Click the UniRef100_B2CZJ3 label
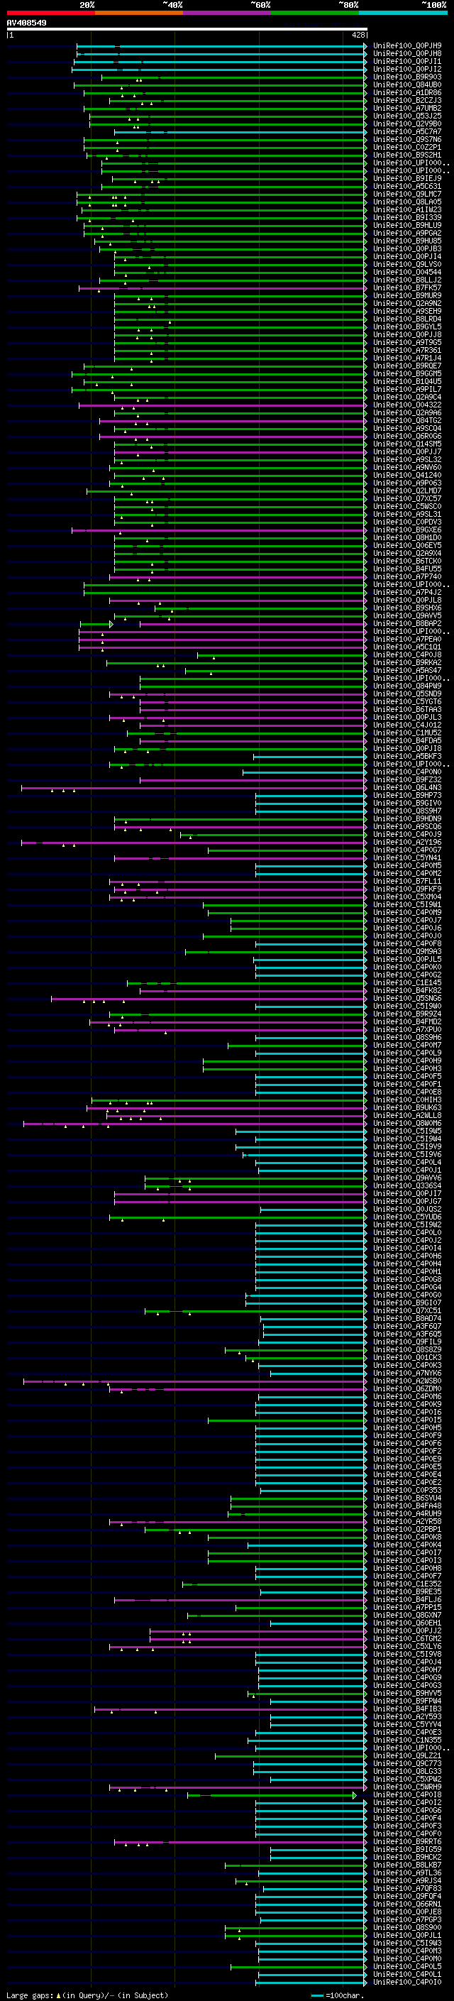The height and width of the screenshot is (2001, 454). click(x=407, y=100)
